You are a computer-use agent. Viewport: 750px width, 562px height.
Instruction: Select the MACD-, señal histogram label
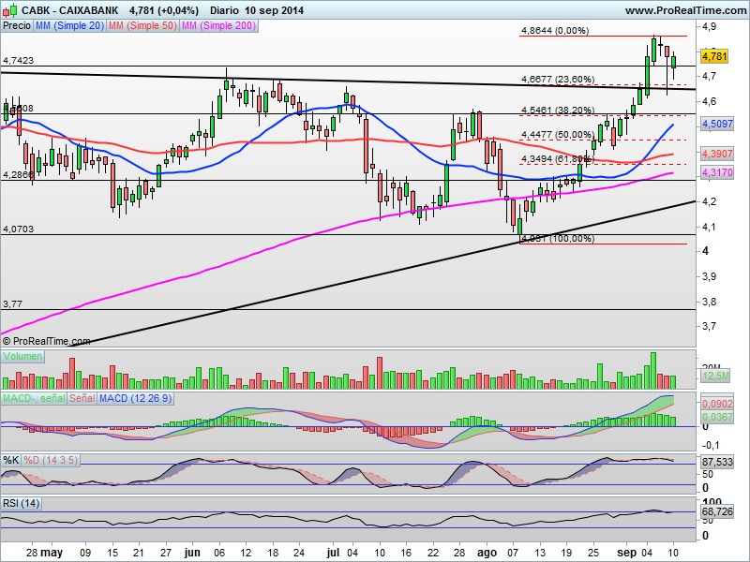(34, 399)
